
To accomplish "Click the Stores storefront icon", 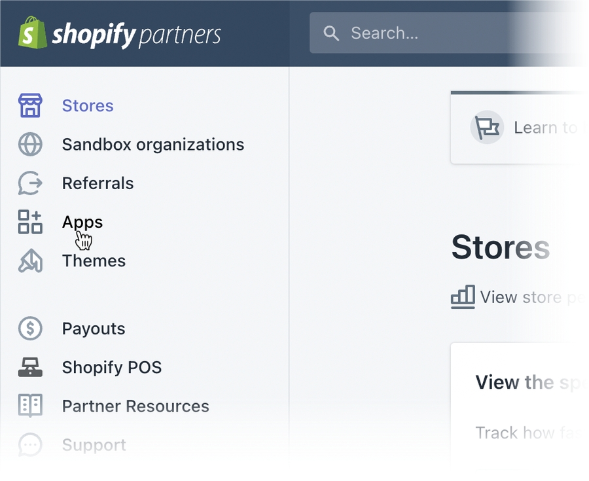I will [x=30, y=105].
